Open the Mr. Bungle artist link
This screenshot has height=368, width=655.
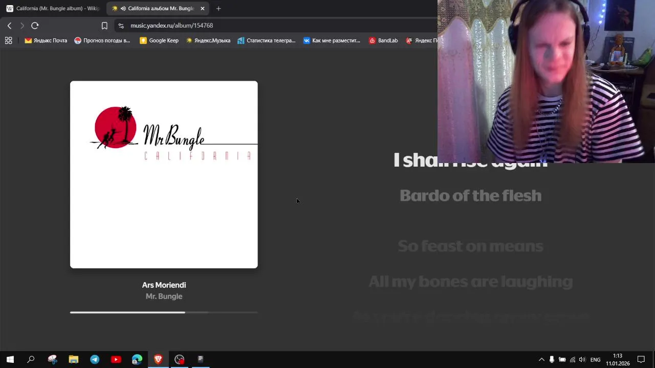click(x=164, y=296)
